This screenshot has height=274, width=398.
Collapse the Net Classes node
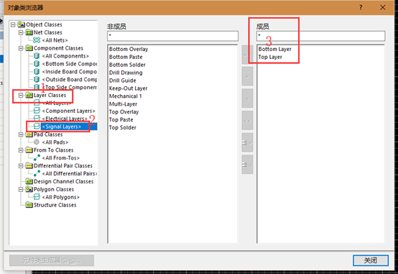(21, 32)
